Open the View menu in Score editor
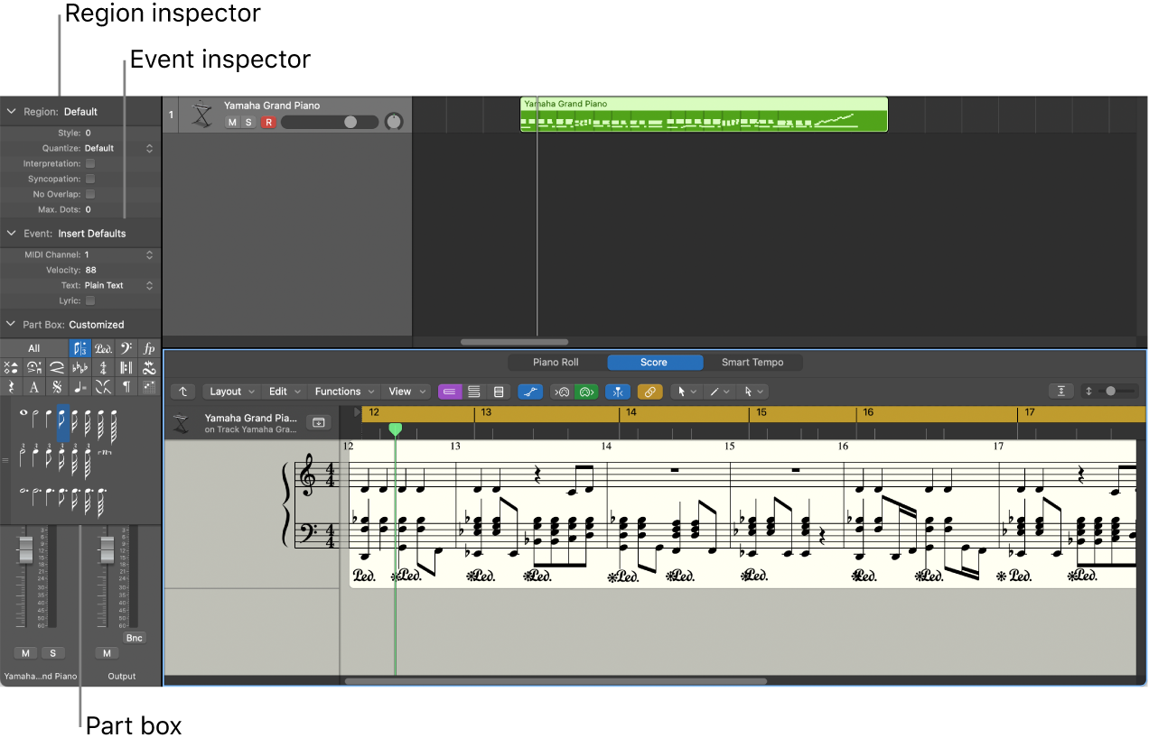This screenshot has width=1149, height=747. (406, 392)
